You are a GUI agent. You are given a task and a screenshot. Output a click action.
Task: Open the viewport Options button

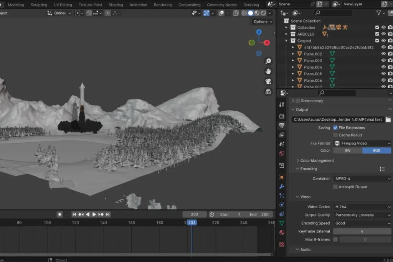tap(263, 22)
